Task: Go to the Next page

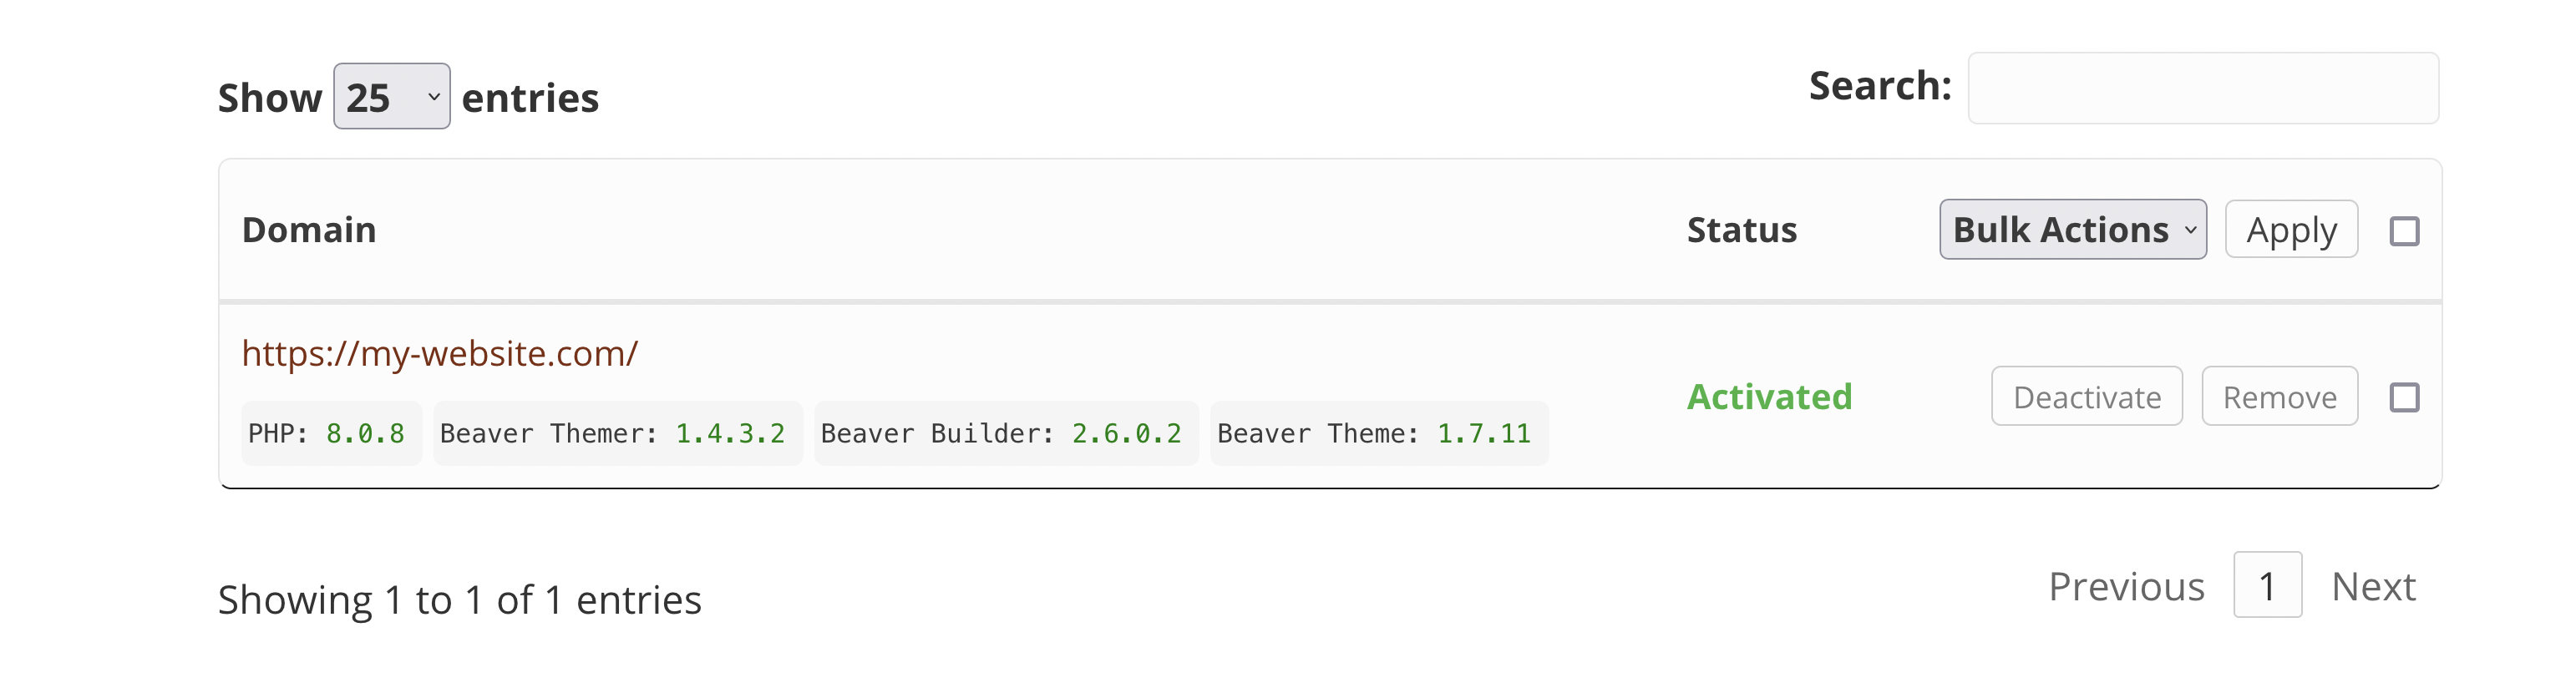Action: coord(2373,586)
